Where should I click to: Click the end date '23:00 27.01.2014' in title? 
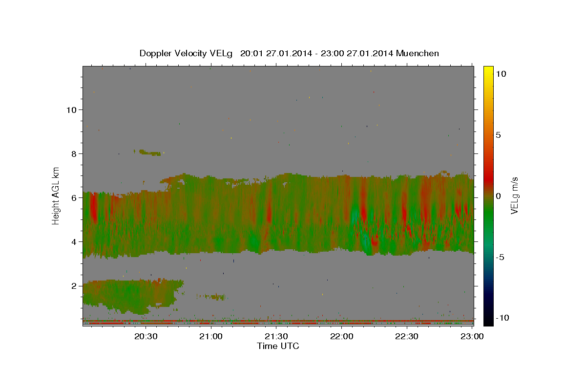tap(356, 53)
